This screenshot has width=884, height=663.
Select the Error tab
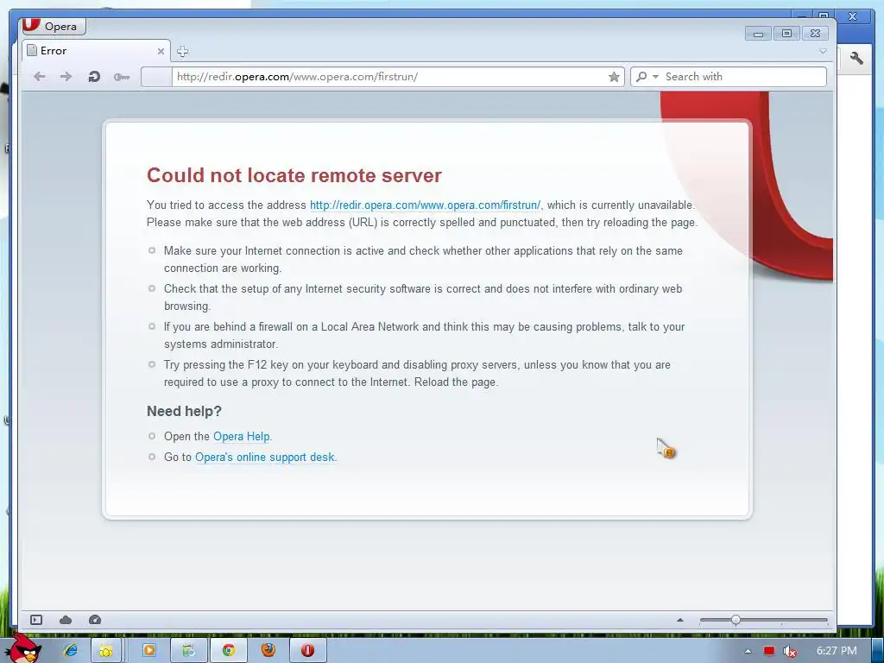(96, 51)
